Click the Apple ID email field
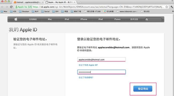 point(101,59)
